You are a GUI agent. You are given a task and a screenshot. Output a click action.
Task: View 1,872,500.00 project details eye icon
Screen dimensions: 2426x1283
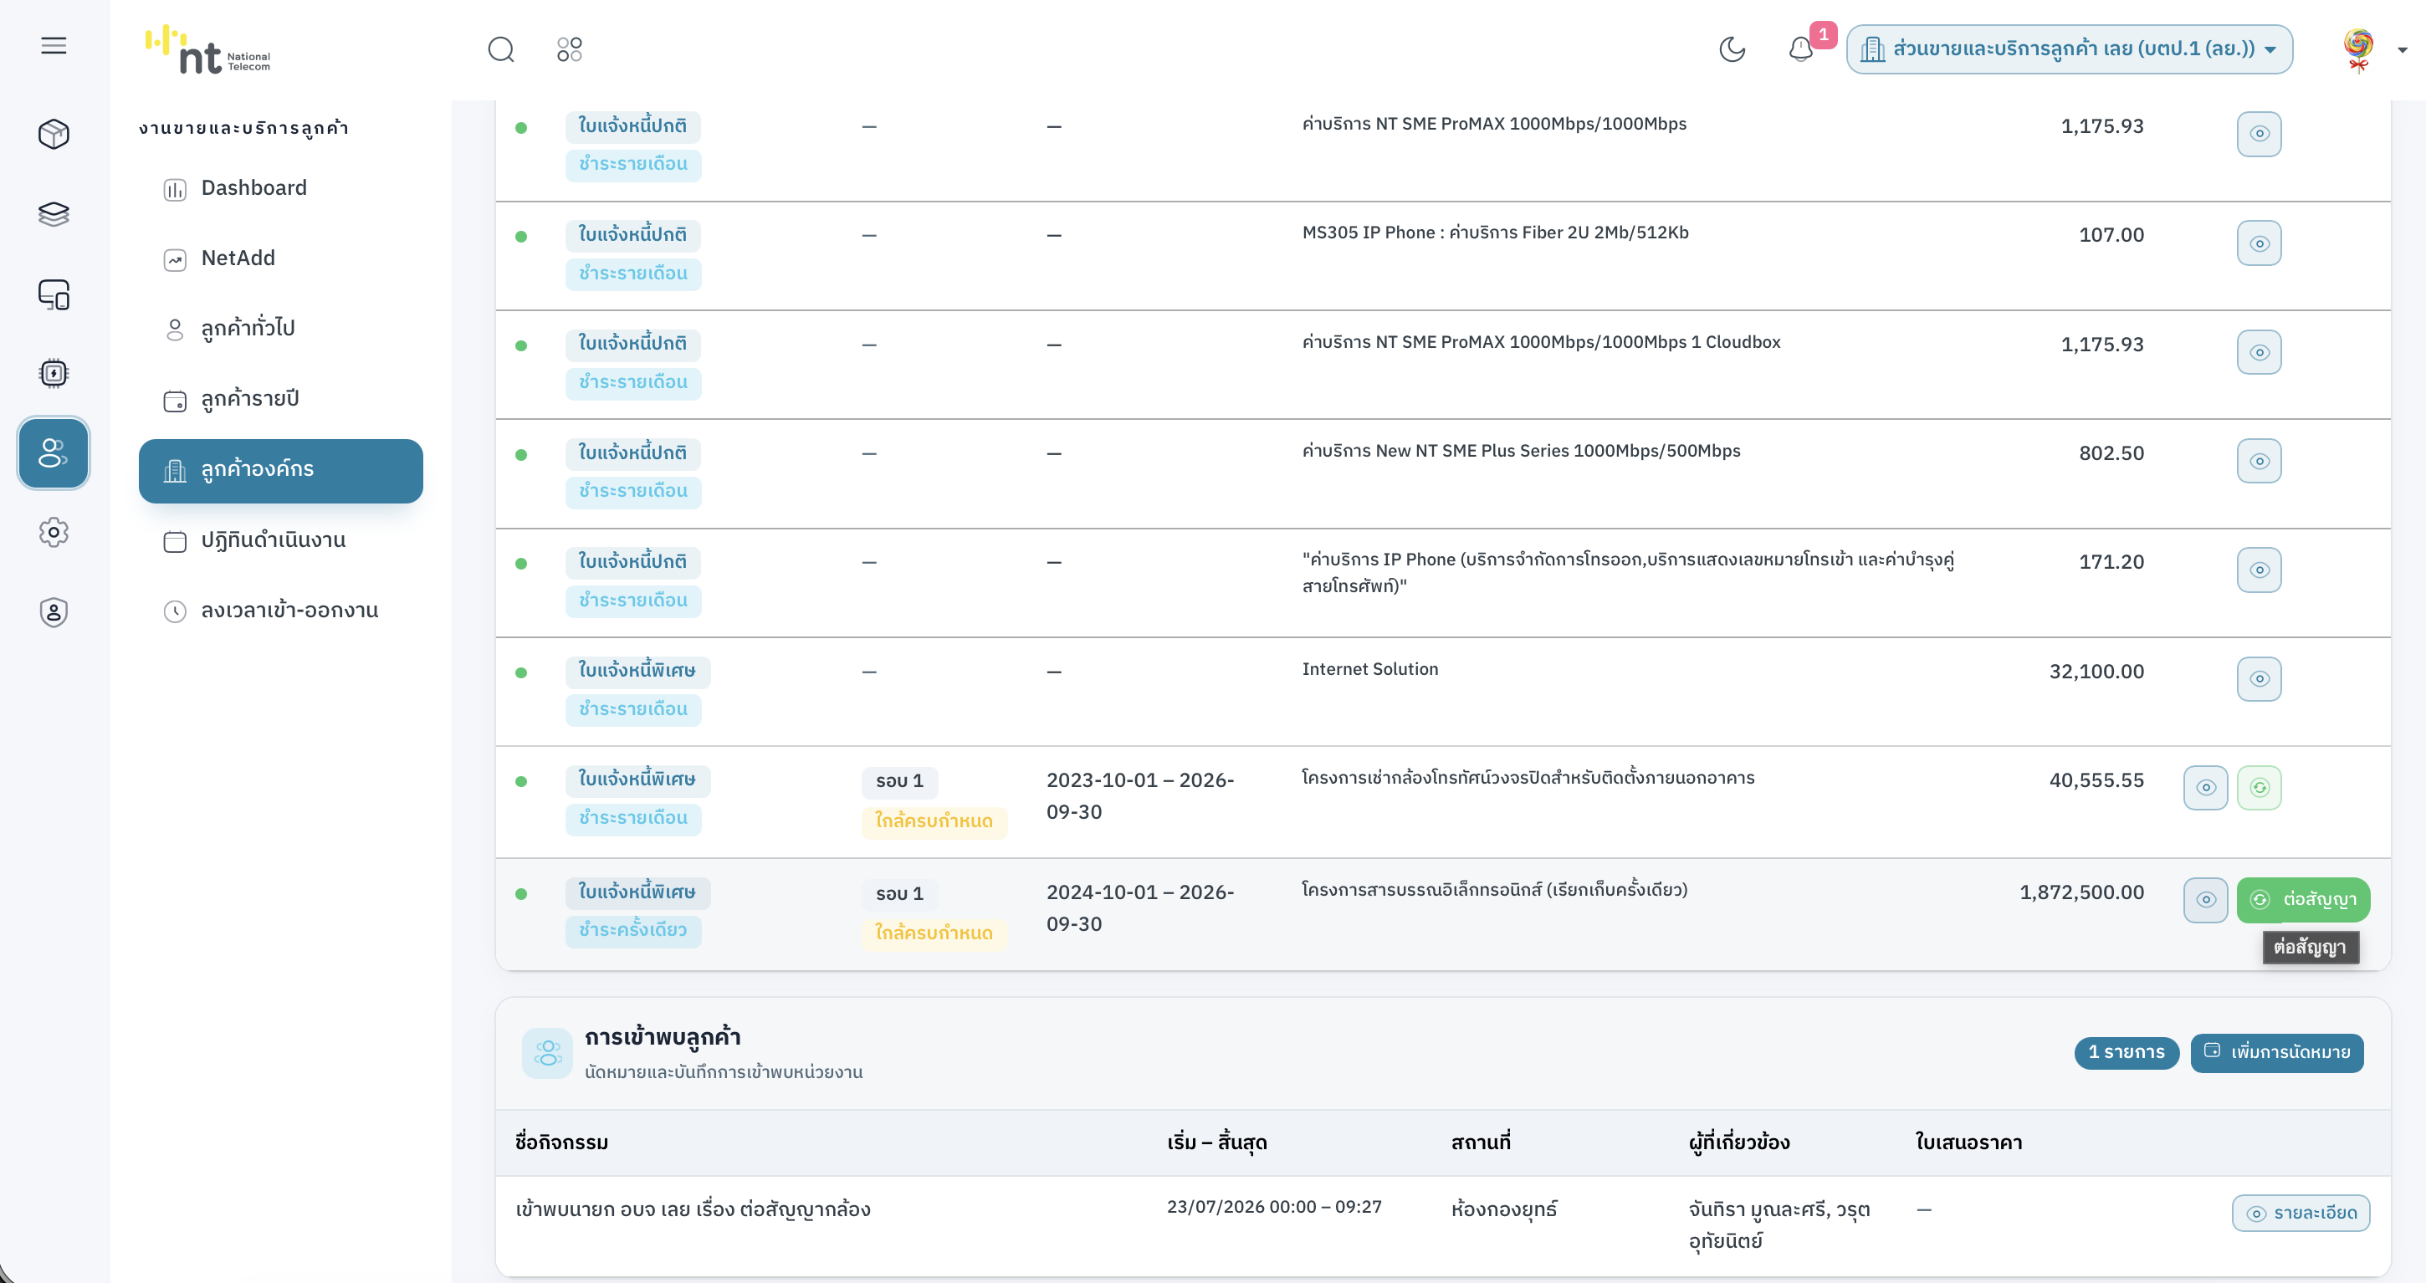coord(2206,900)
